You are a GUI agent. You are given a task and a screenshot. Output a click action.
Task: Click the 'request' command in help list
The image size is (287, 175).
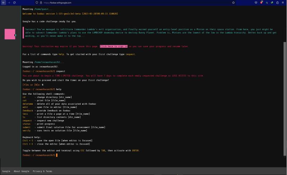[27, 120]
